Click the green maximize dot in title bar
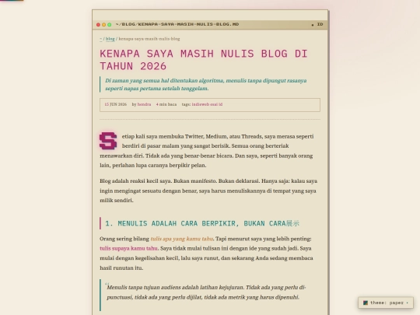420x315 pixels. (110, 25)
